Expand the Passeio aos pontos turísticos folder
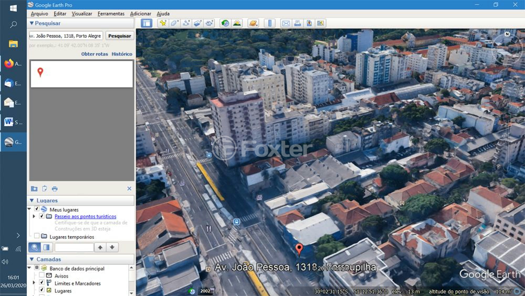The width and height of the screenshot is (525, 296). click(x=34, y=217)
